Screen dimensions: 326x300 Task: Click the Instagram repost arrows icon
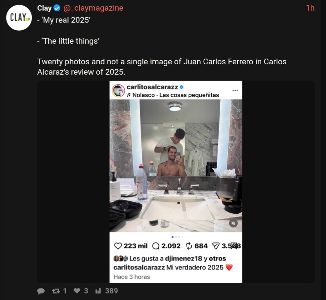(189, 246)
